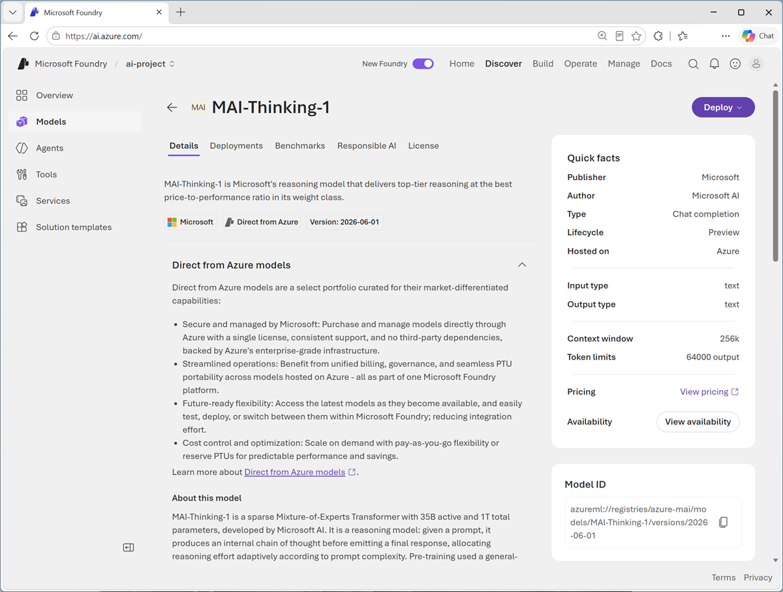Open the Services sidebar icon

(22, 201)
